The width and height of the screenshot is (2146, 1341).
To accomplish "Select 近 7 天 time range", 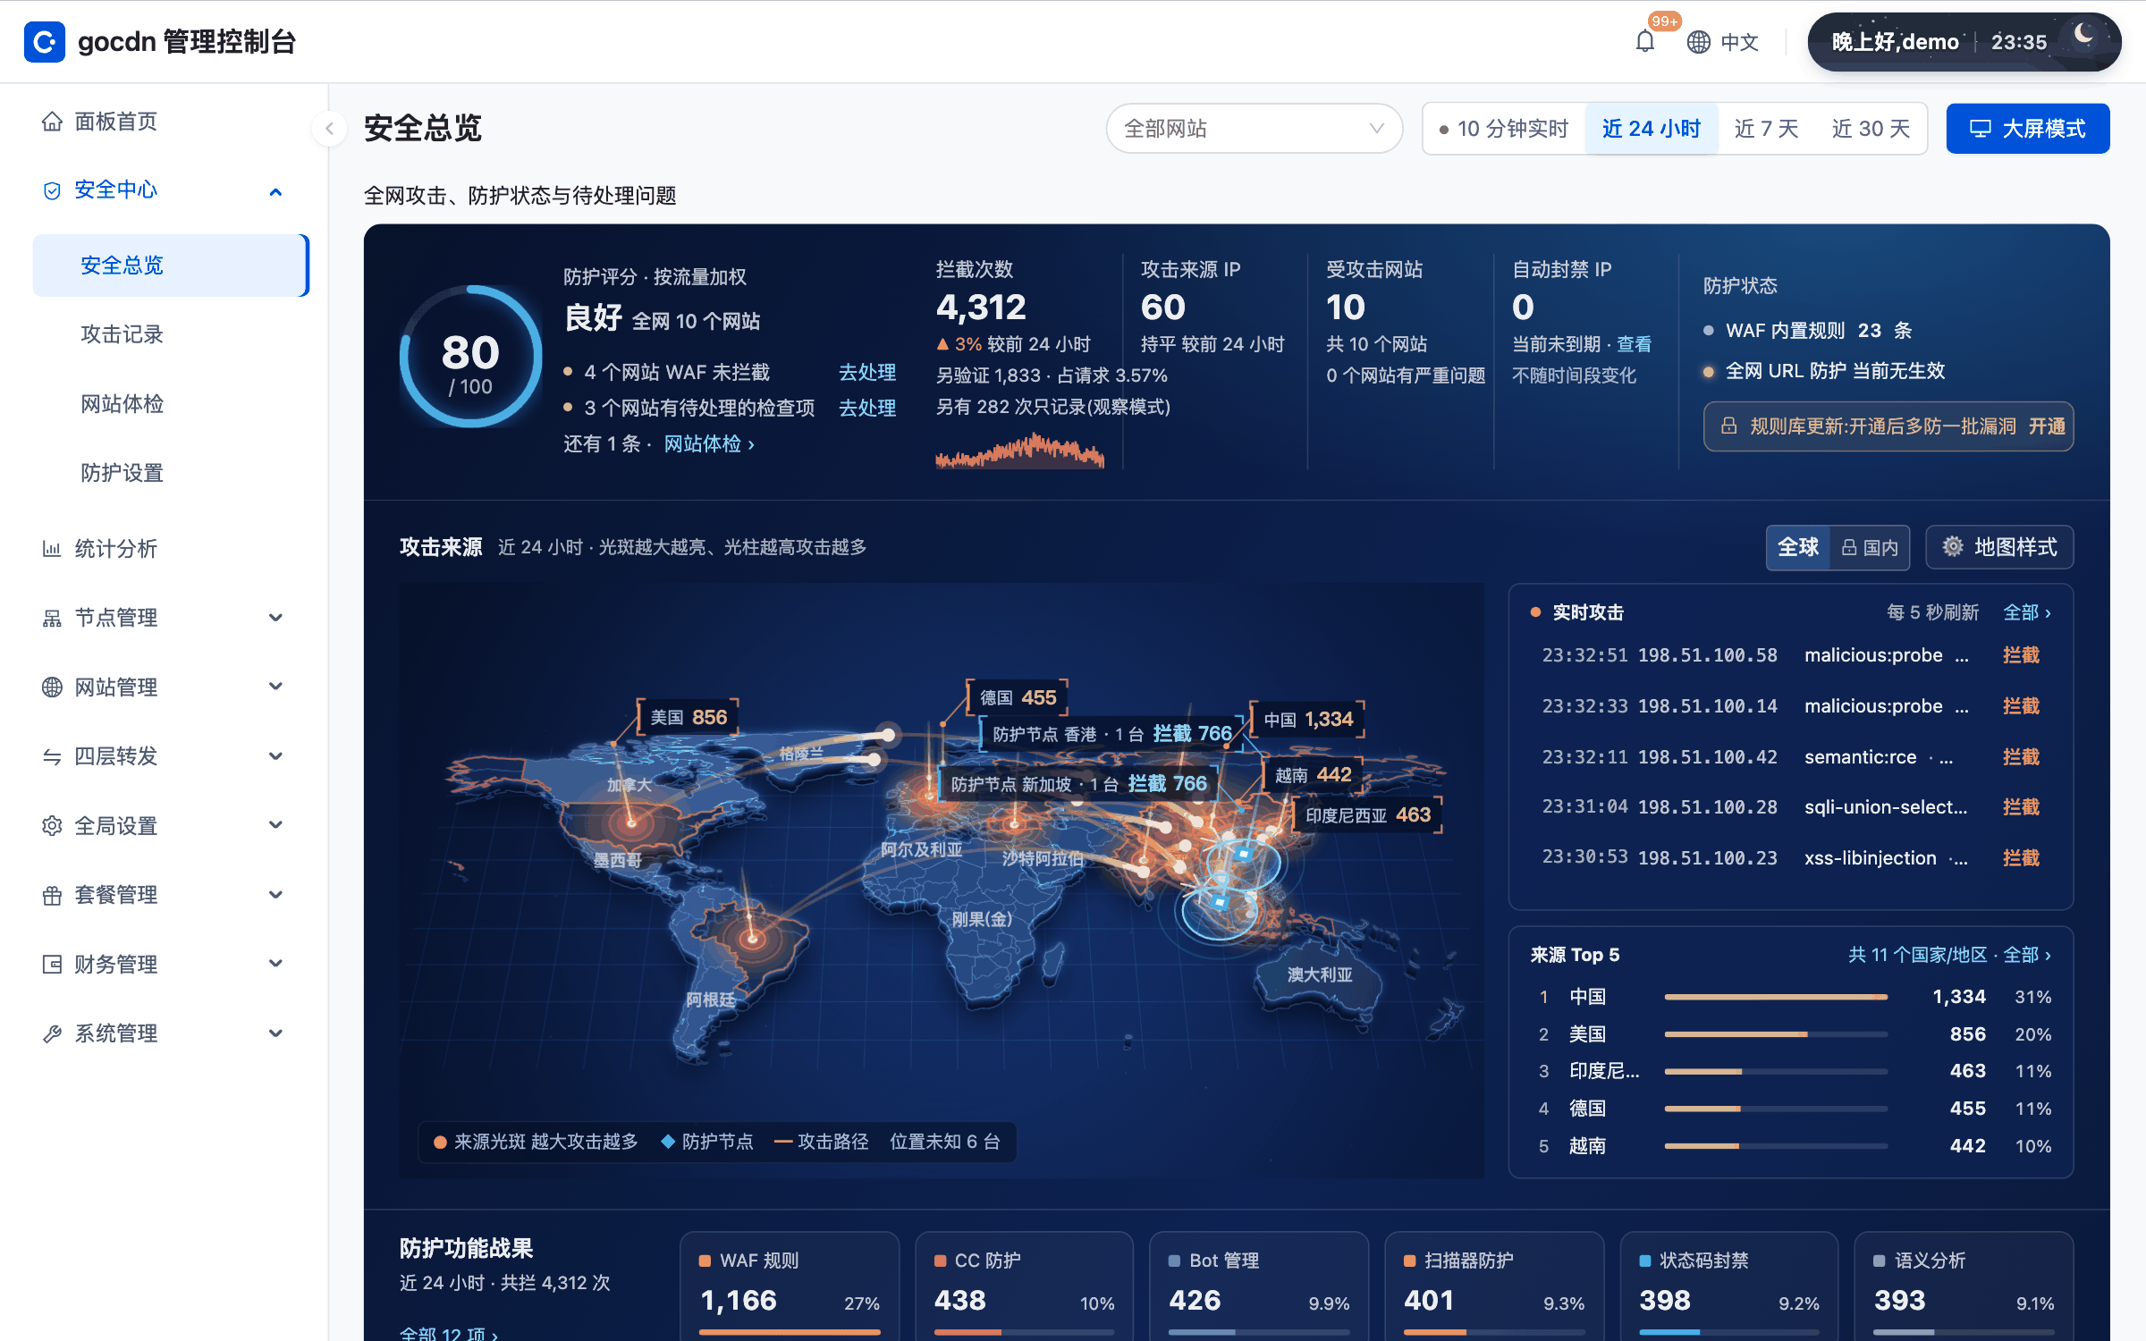I will tap(1766, 129).
